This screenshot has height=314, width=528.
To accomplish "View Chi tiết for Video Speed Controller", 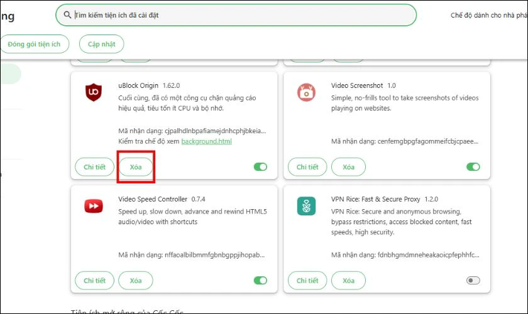I will click(94, 280).
